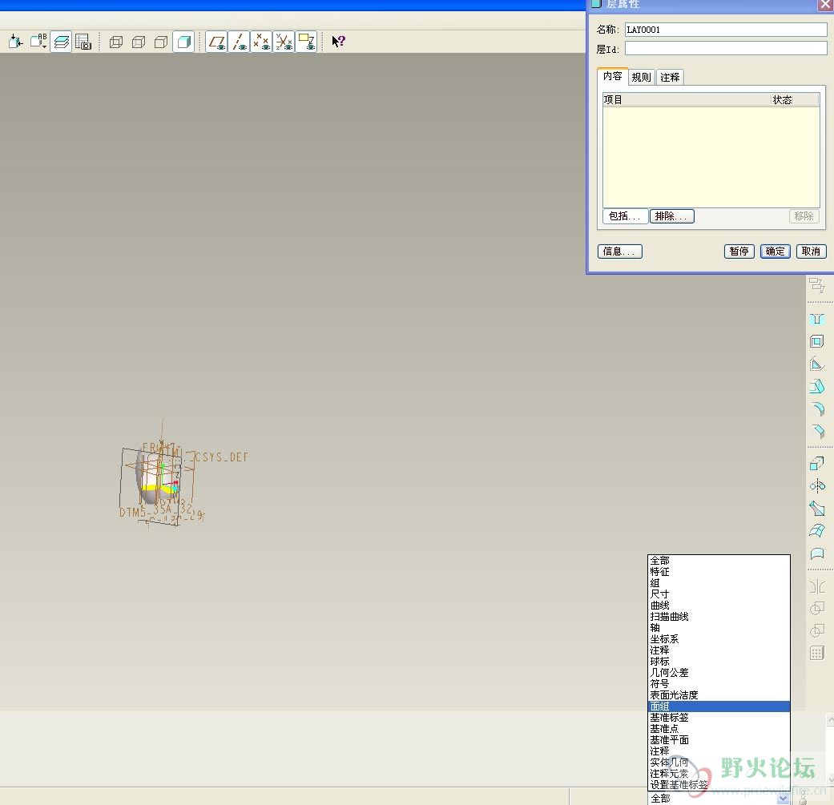This screenshot has height=805, width=834.
Task: Click the greyed Merge tool icon
Action: pyautogui.click(x=817, y=608)
